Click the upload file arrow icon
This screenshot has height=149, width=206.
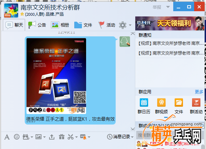click(52, 137)
